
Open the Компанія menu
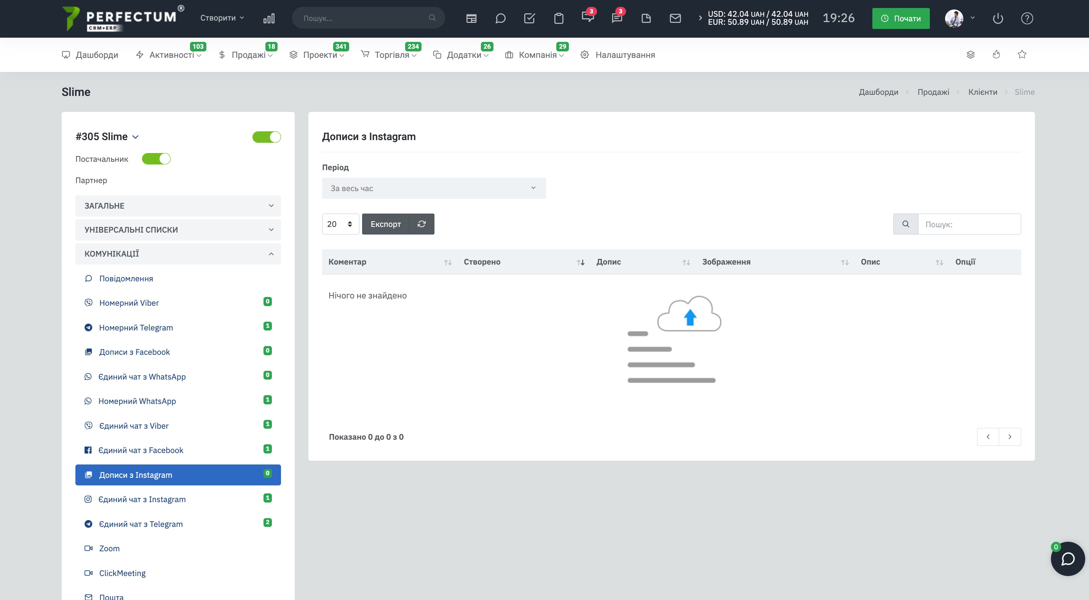[x=535, y=55]
